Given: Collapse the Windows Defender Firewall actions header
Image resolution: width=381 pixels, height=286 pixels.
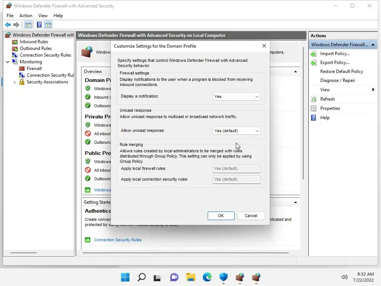Looking at the screenshot, I should click(373, 45).
